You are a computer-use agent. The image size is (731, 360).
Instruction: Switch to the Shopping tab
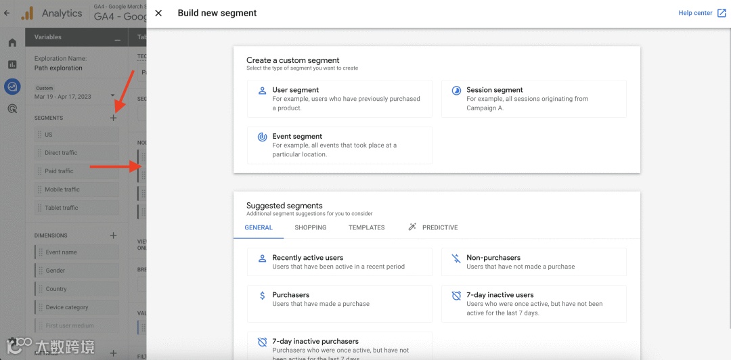click(311, 227)
